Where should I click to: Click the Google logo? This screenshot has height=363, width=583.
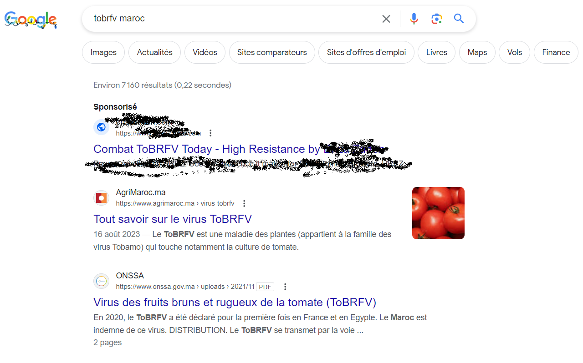pyautogui.click(x=31, y=20)
